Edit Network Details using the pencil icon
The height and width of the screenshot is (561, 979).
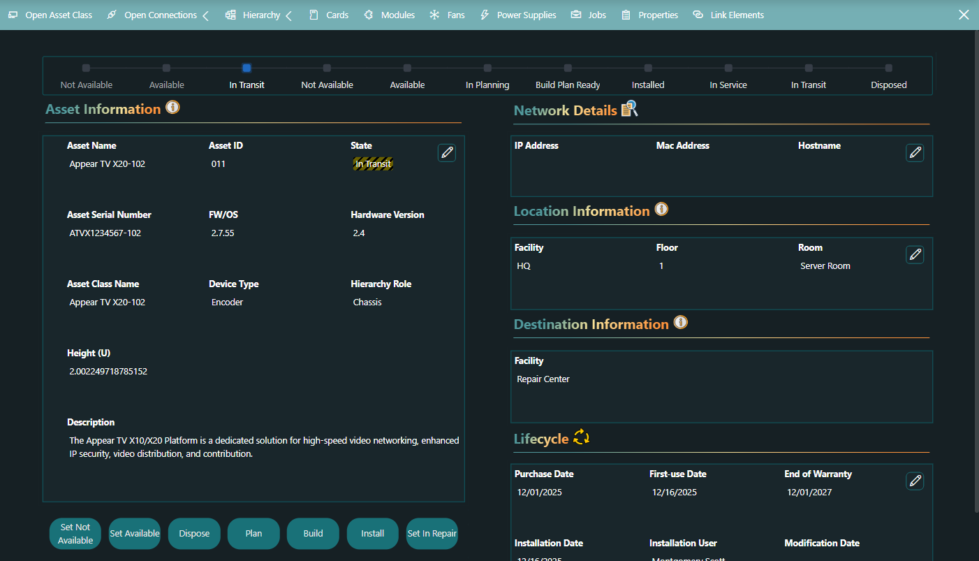(x=915, y=152)
